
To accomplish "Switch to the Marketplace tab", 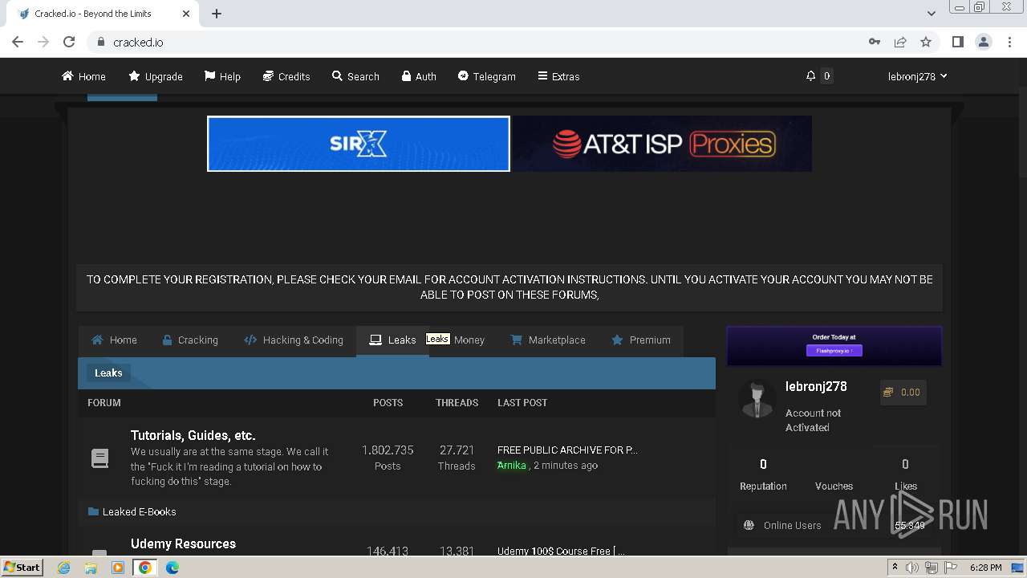I will pyautogui.click(x=548, y=340).
